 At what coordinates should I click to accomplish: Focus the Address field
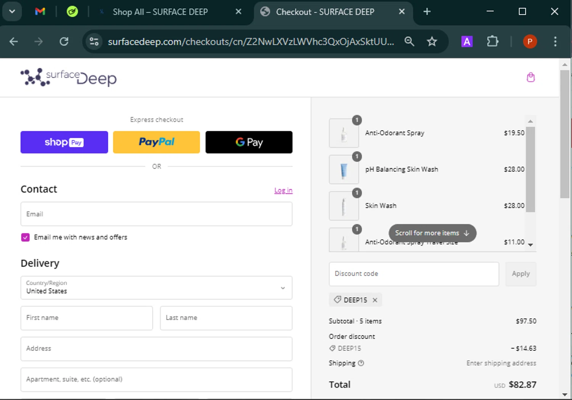click(156, 349)
